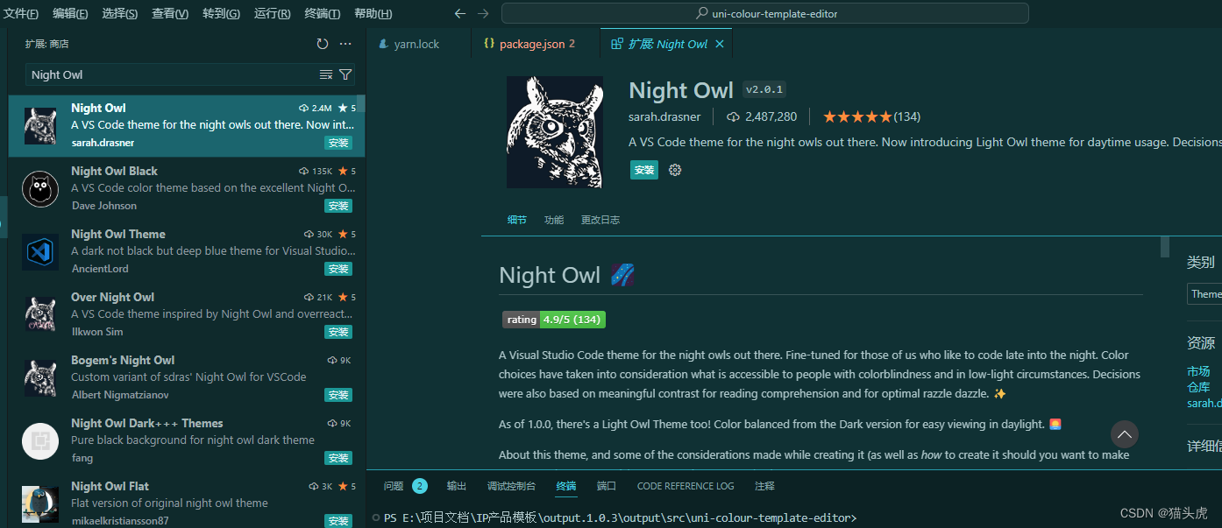Click Night Owl Theme VS Code logo icon
The width and height of the screenshot is (1222, 528).
tap(40, 252)
